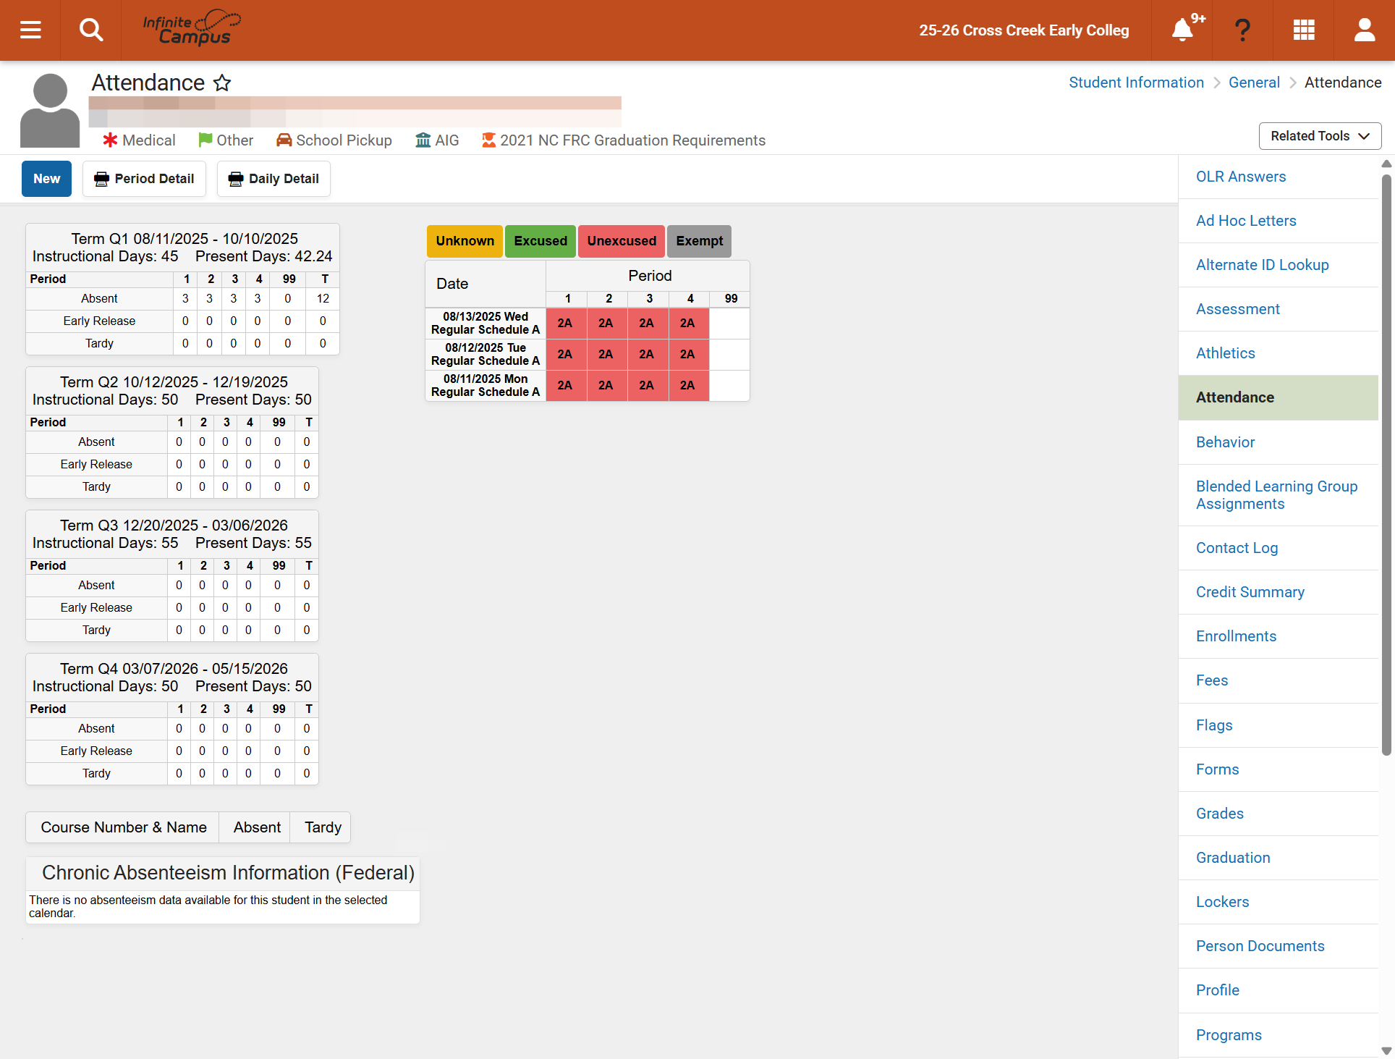Open period 4 entry for 08/11/2025

coord(687,386)
